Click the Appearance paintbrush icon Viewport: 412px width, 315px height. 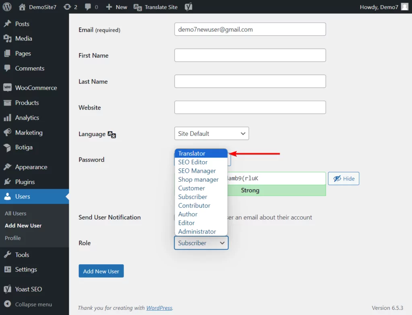pos(7,167)
